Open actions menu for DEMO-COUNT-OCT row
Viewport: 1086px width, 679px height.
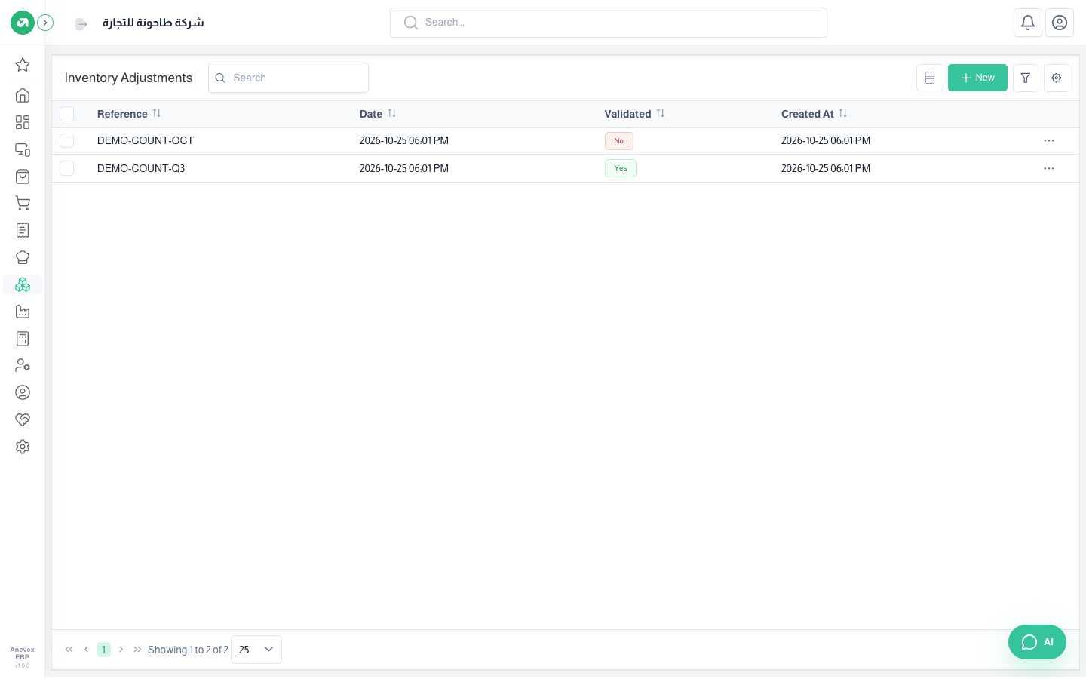click(1049, 141)
